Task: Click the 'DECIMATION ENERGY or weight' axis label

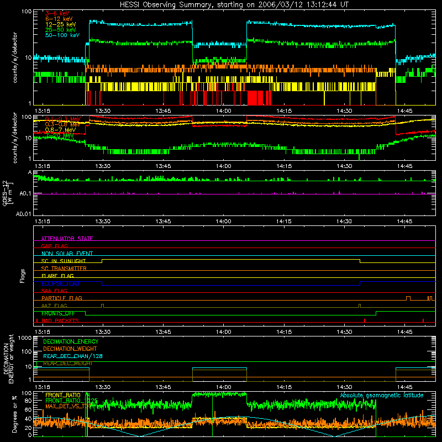Action: click(8, 359)
